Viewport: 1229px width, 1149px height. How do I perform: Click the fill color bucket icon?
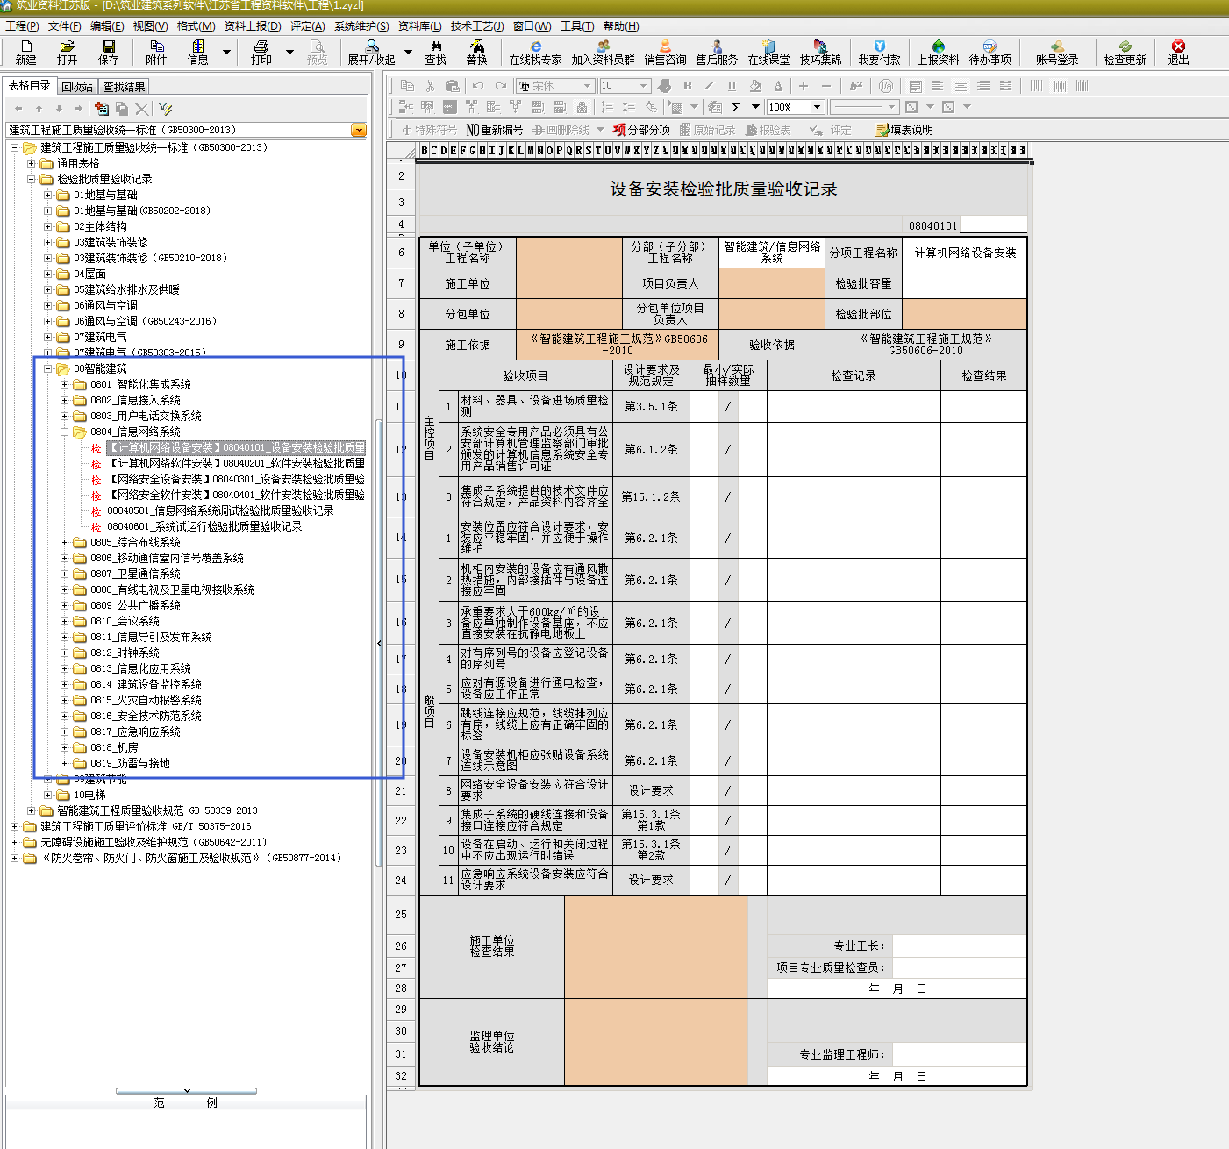(x=755, y=85)
